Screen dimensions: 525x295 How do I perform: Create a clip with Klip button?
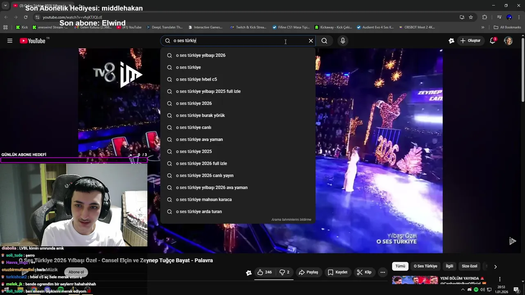pos(364,272)
